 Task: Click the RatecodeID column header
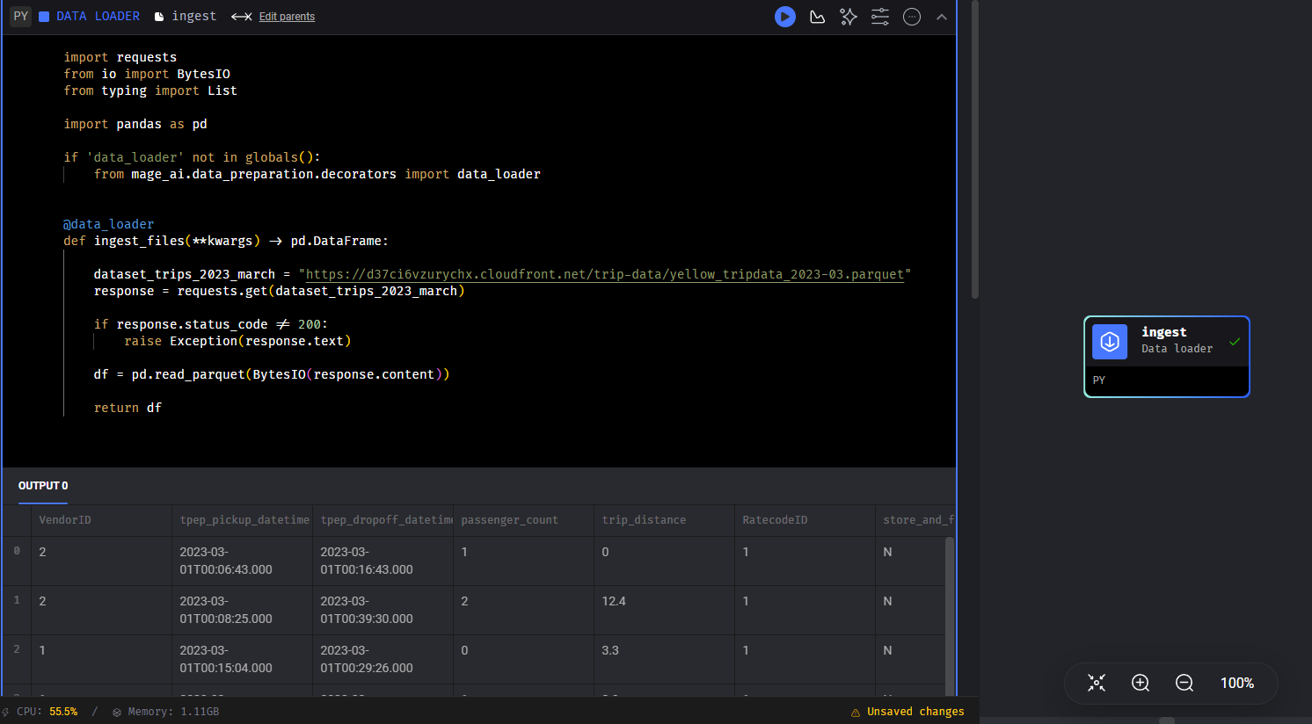(805, 520)
